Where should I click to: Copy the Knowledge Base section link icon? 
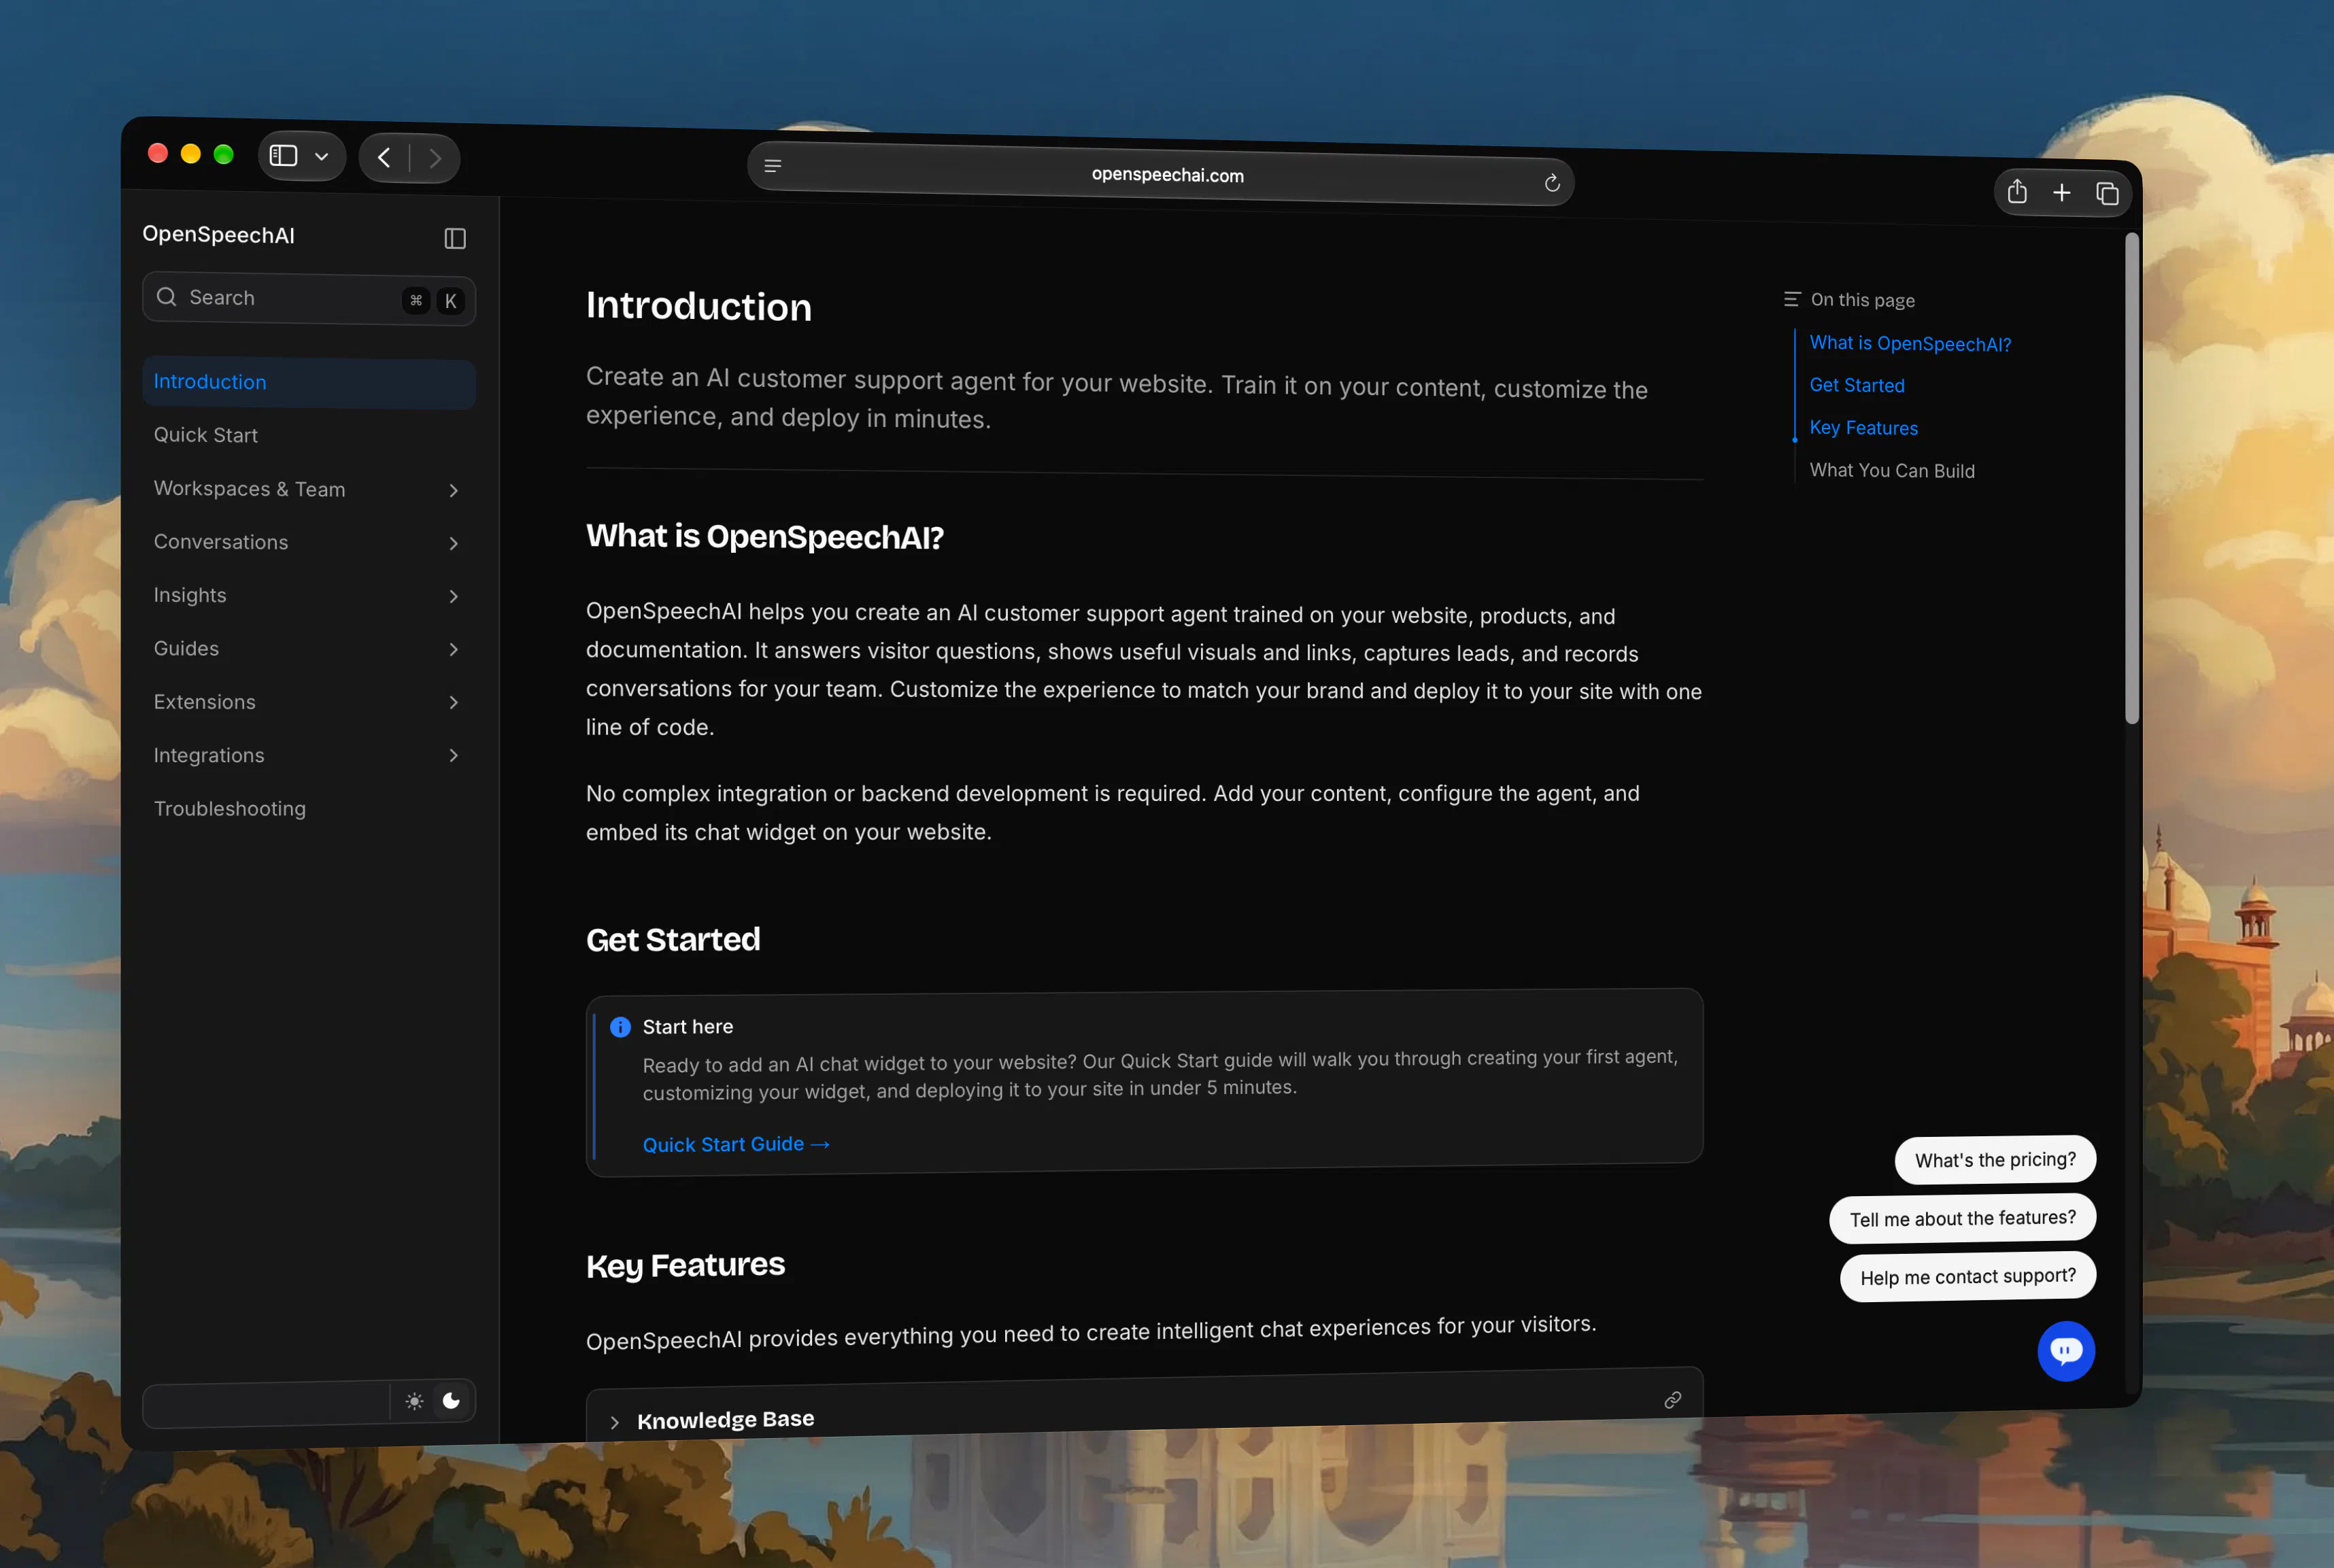[x=1672, y=1400]
